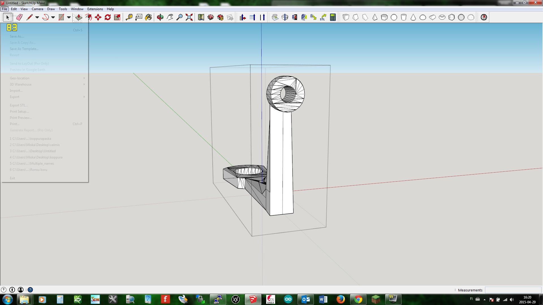Pick the pink Eraser tool
The image size is (543, 305).
point(19,17)
